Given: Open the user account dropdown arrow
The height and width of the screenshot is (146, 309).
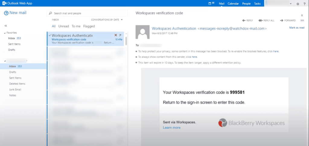Looking at the screenshot, I should point(291,4).
